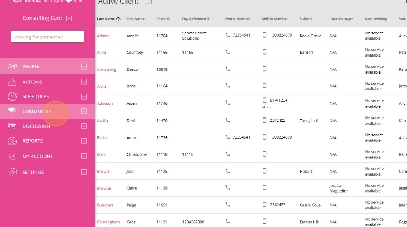Expand the My Account section chevron
Viewport: 407px width, 227px height.
84,156
